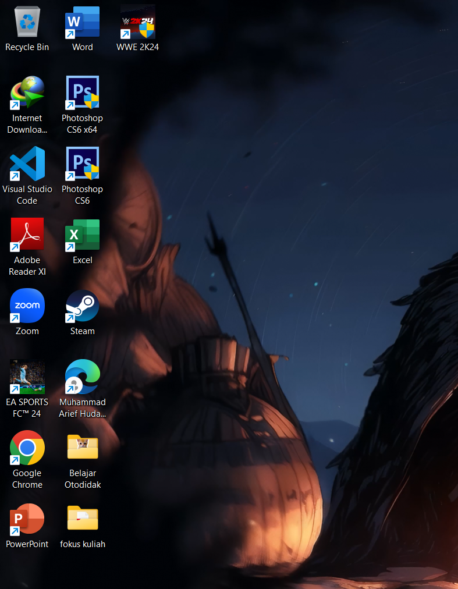Click the EA SPORTS FC 24 icon
Screen dimensions: 458x589
click(27, 377)
